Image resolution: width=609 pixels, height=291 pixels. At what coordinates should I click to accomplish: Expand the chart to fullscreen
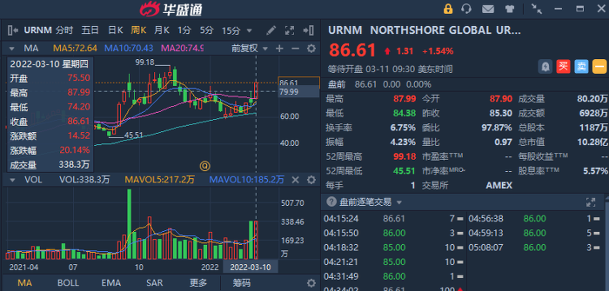coord(289,30)
